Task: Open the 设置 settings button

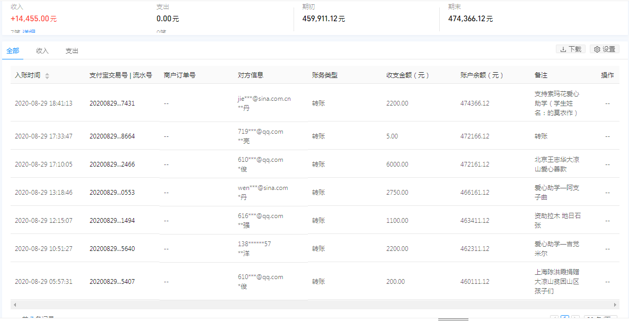Action: pos(604,49)
